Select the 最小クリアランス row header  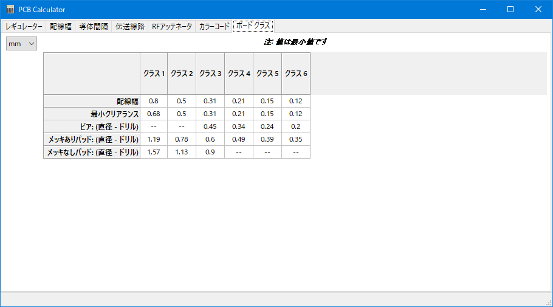point(92,114)
